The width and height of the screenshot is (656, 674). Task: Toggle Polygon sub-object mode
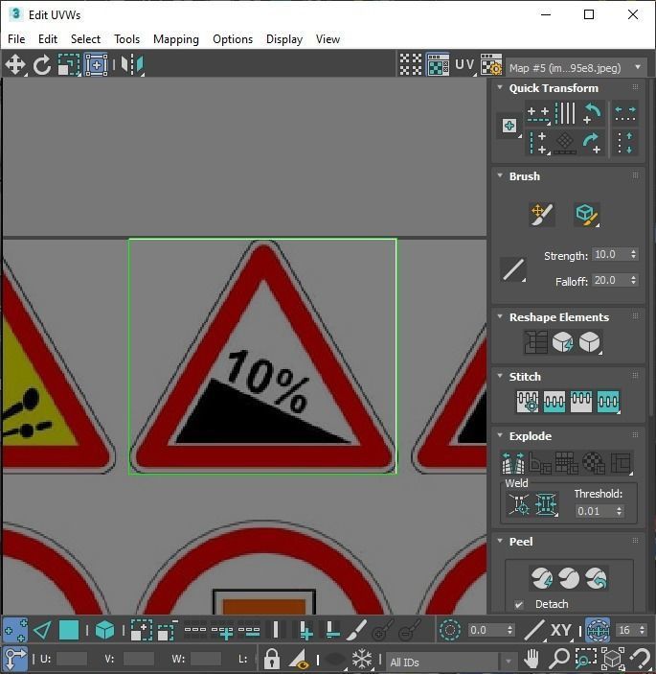click(69, 631)
